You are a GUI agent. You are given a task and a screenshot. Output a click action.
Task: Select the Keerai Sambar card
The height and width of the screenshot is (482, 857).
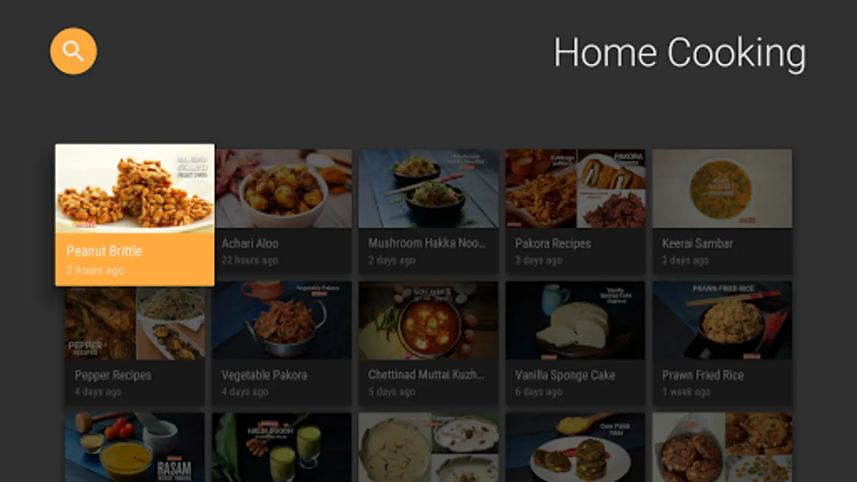tap(722, 212)
